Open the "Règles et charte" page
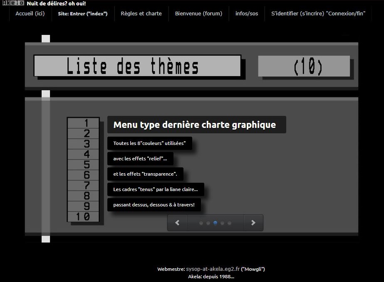 coord(141,14)
